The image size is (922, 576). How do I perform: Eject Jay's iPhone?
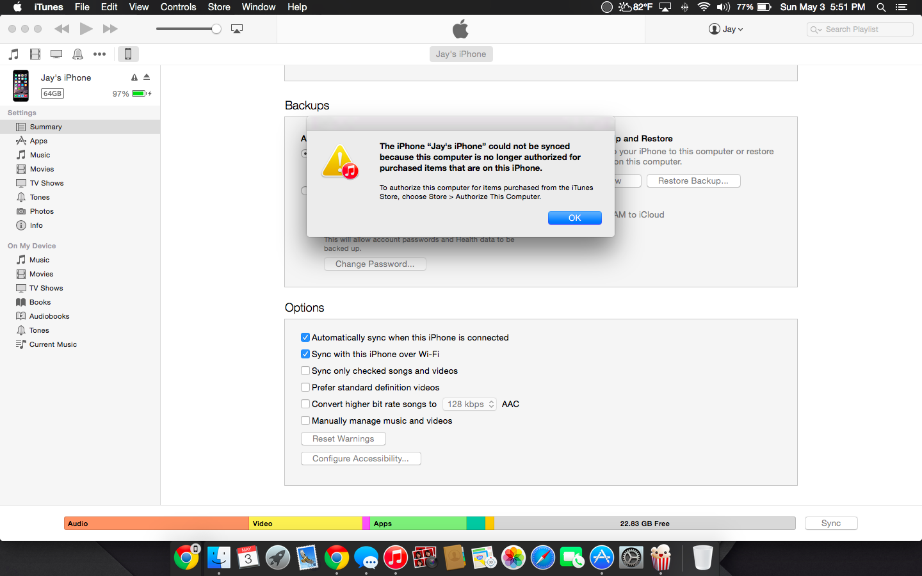point(147,77)
